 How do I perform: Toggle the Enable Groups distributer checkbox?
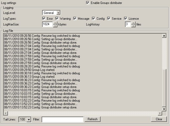coord(88,3)
